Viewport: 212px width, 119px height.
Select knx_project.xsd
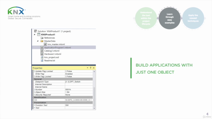(x=52, y=57)
